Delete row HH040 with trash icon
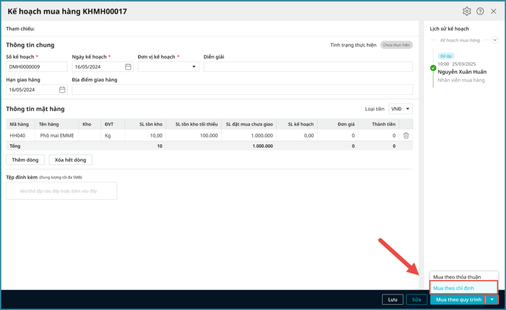 coord(406,135)
